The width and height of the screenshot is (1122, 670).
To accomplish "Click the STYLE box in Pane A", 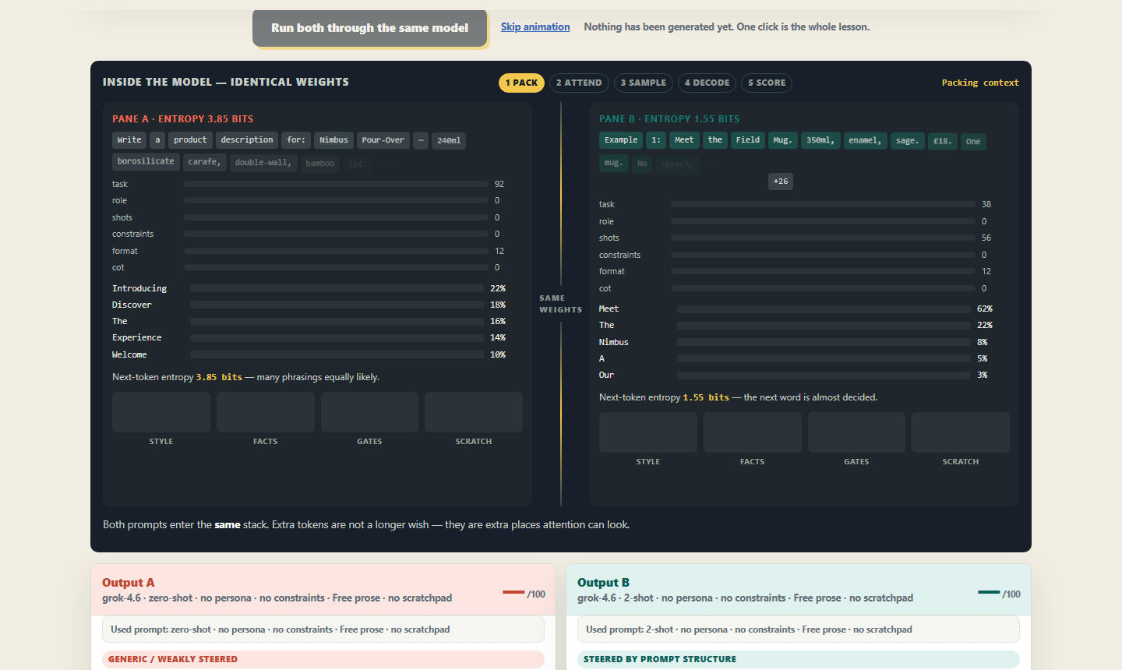I will pos(161,412).
